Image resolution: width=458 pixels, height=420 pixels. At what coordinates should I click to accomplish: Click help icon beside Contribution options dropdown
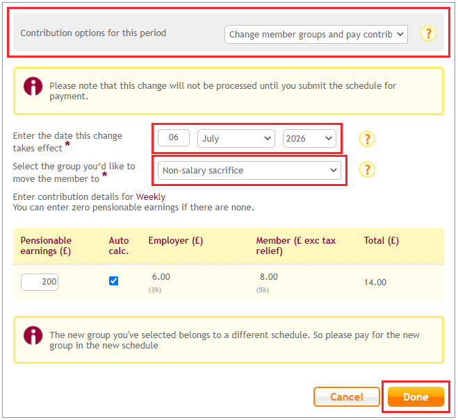click(x=429, y=33)
